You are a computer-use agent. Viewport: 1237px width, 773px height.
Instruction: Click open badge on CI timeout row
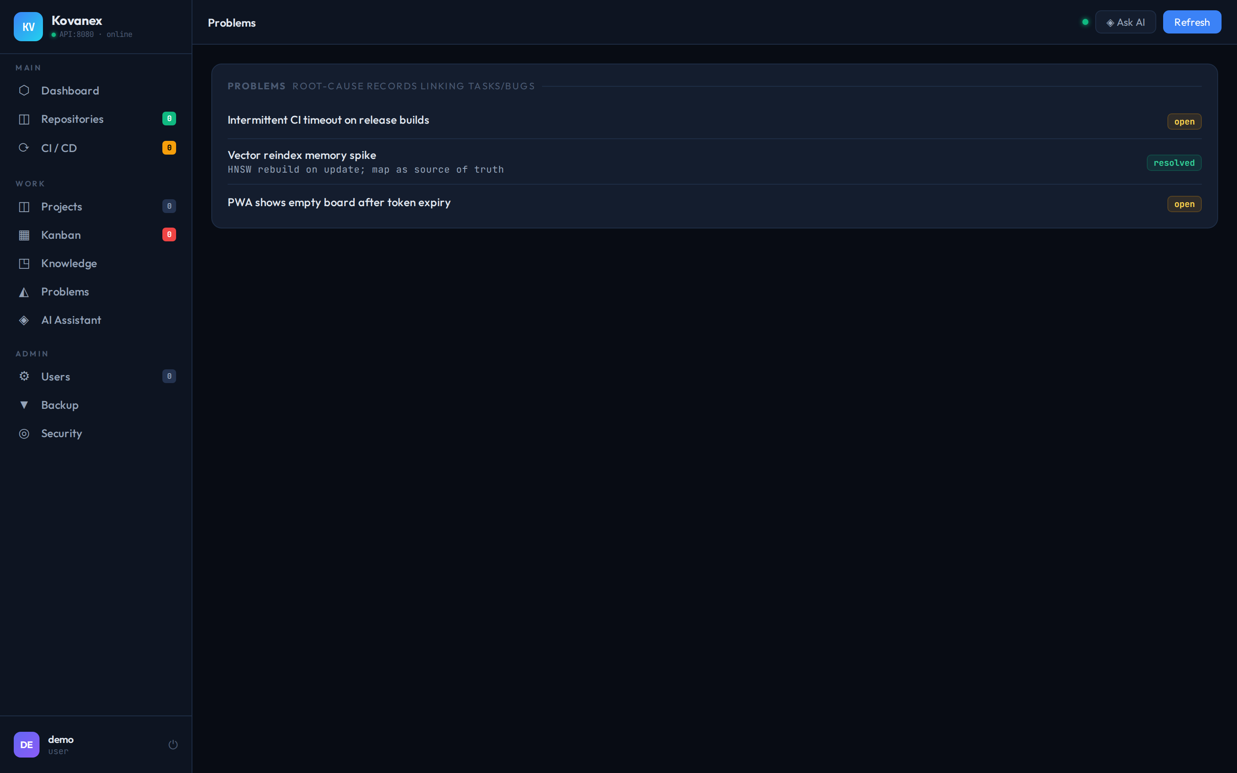pyautogui.click(x=1184, y=122)
